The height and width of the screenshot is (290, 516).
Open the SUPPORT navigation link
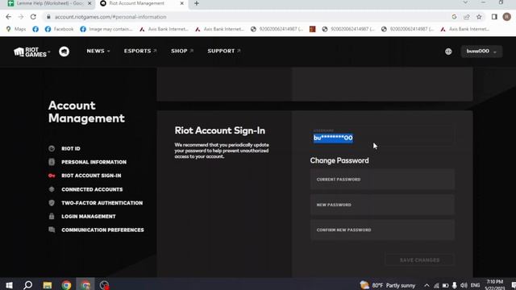(x=224, y=51)
